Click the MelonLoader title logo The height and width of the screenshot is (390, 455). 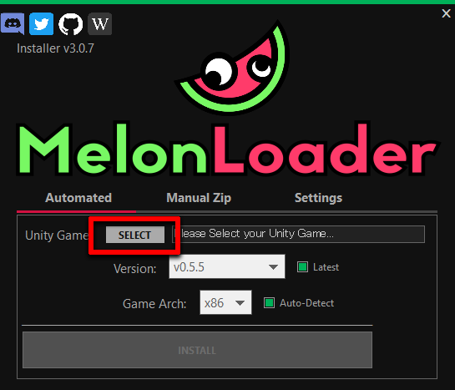click(228, 149)
